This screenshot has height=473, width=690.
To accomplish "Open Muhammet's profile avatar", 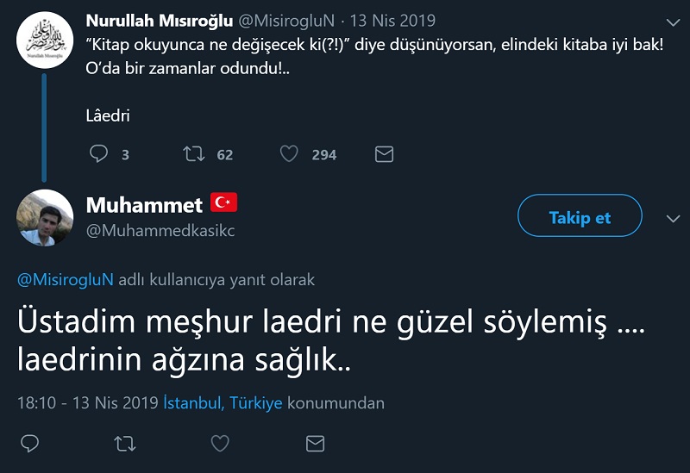I will (45, 217).
